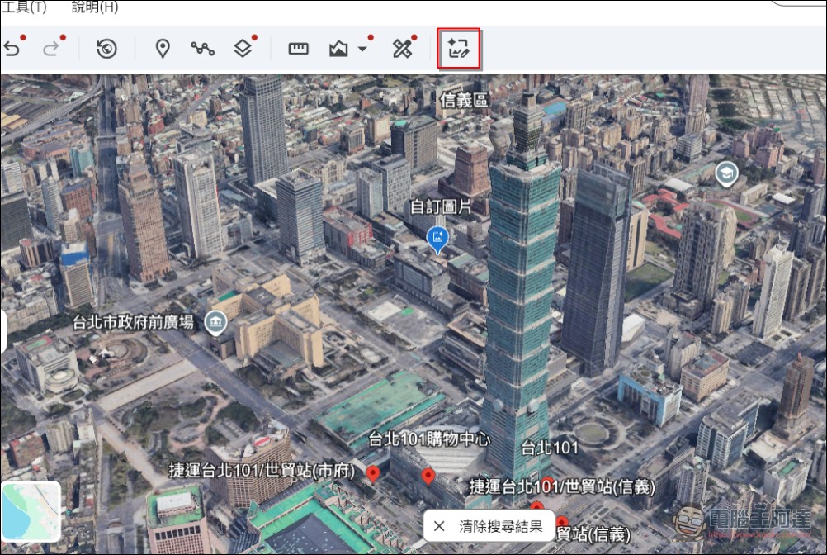The image size is (827, 555).
Task: Click the minimap thumbnail
Action: click(31, 511)
